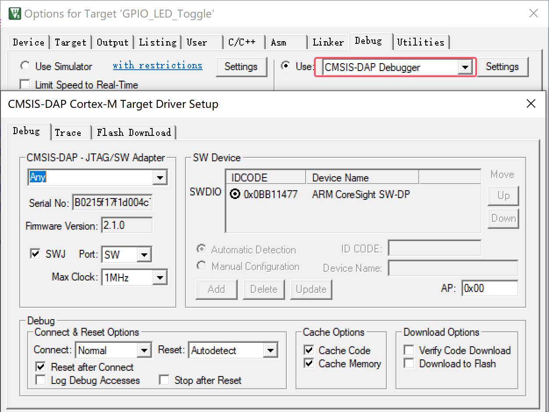
Task: Toggle Reset after Connect option
Action: (x=41, y=367)
